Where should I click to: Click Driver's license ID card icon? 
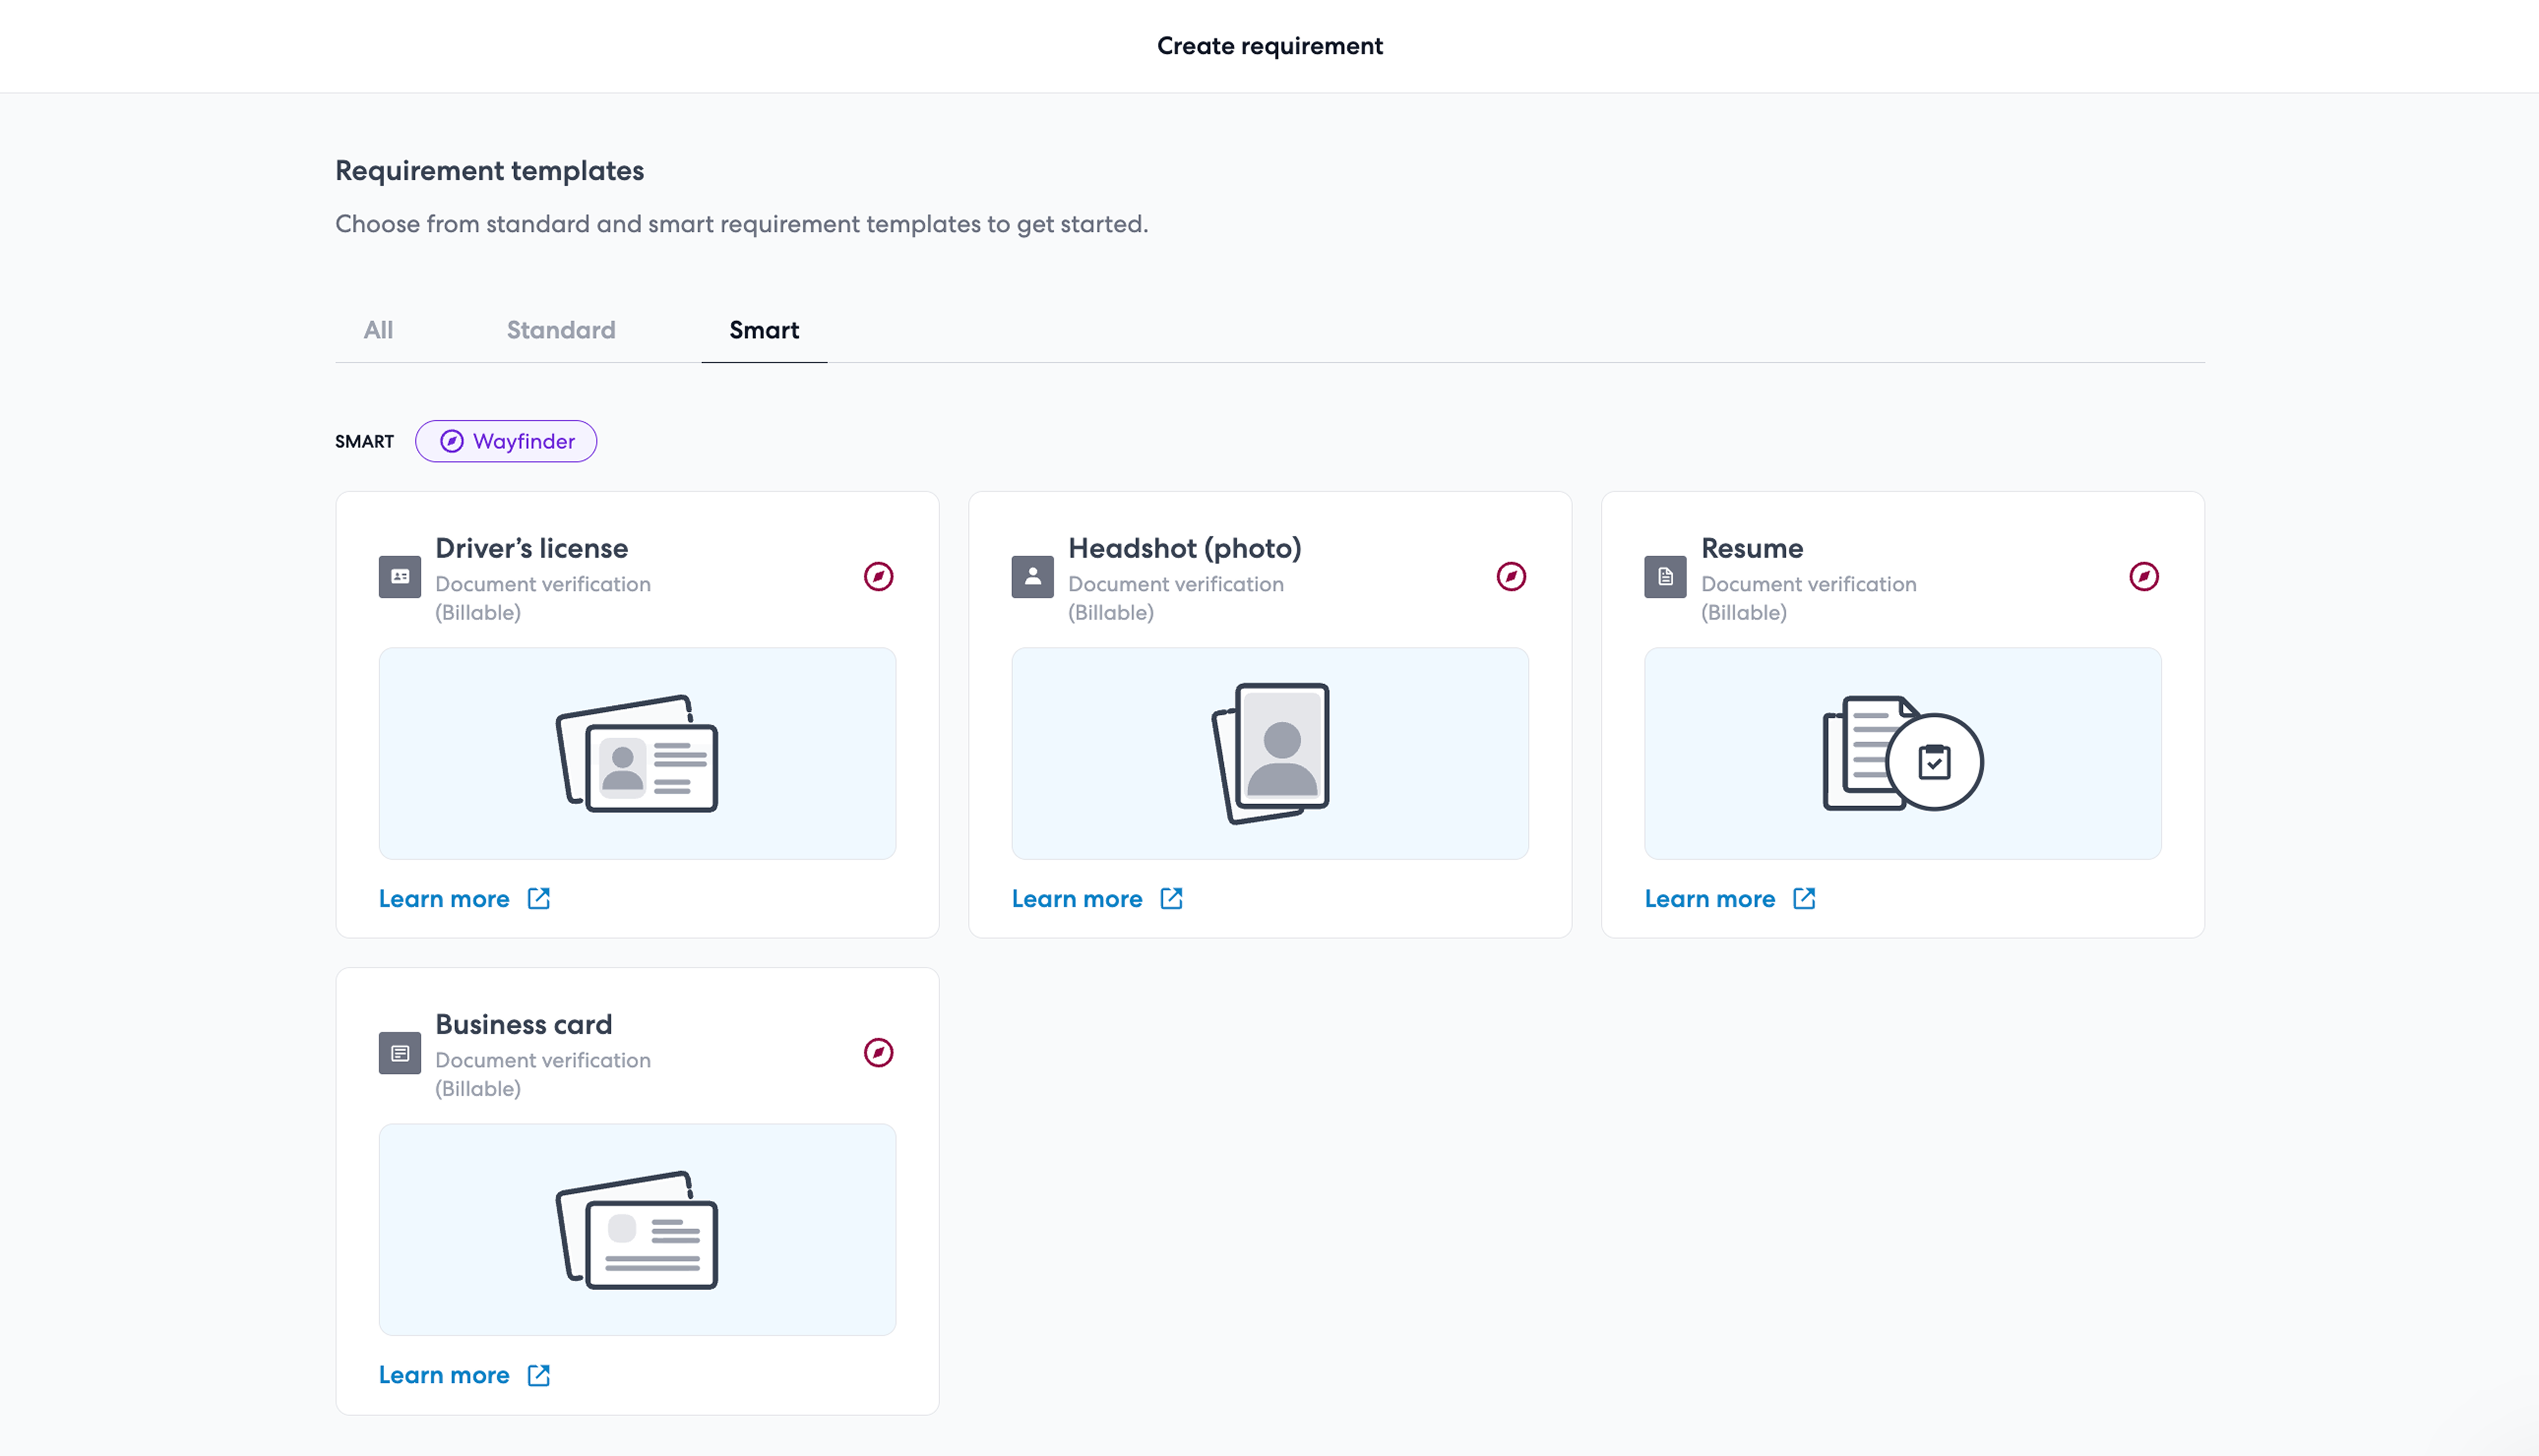click(400, 576)
